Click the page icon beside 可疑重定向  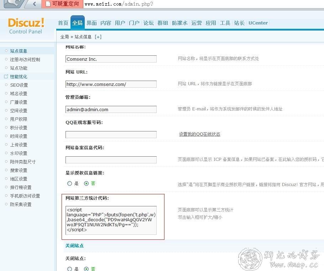click(48, 4)
